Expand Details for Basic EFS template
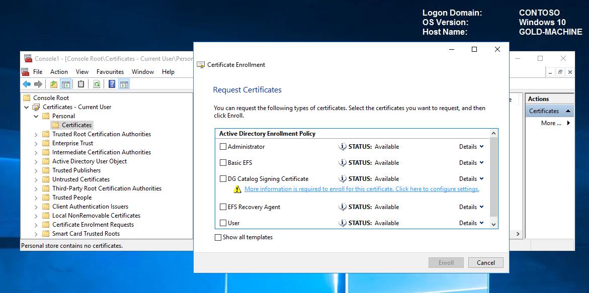Viewport: 589px width, 293px height. coord(471,163)
